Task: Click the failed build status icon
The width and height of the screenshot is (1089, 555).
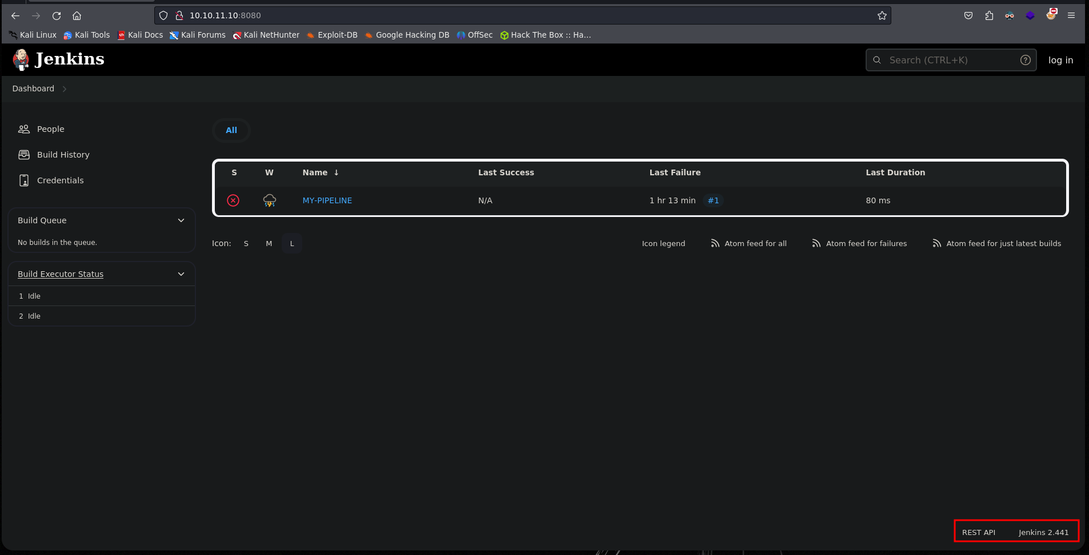Action: coord(233,200)
